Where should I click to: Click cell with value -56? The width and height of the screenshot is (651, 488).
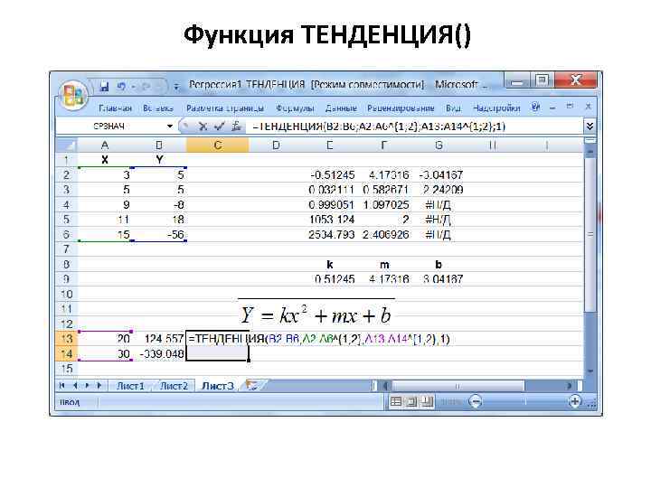159,235
